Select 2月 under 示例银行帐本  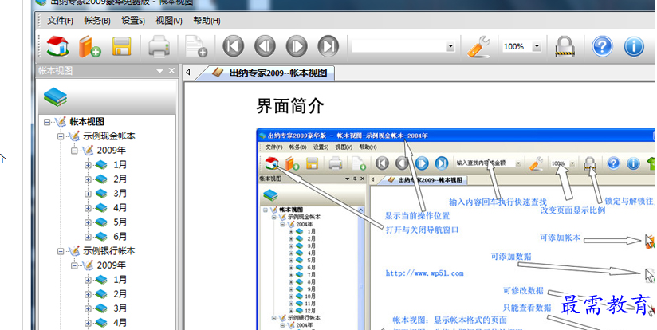pos(120,294)
